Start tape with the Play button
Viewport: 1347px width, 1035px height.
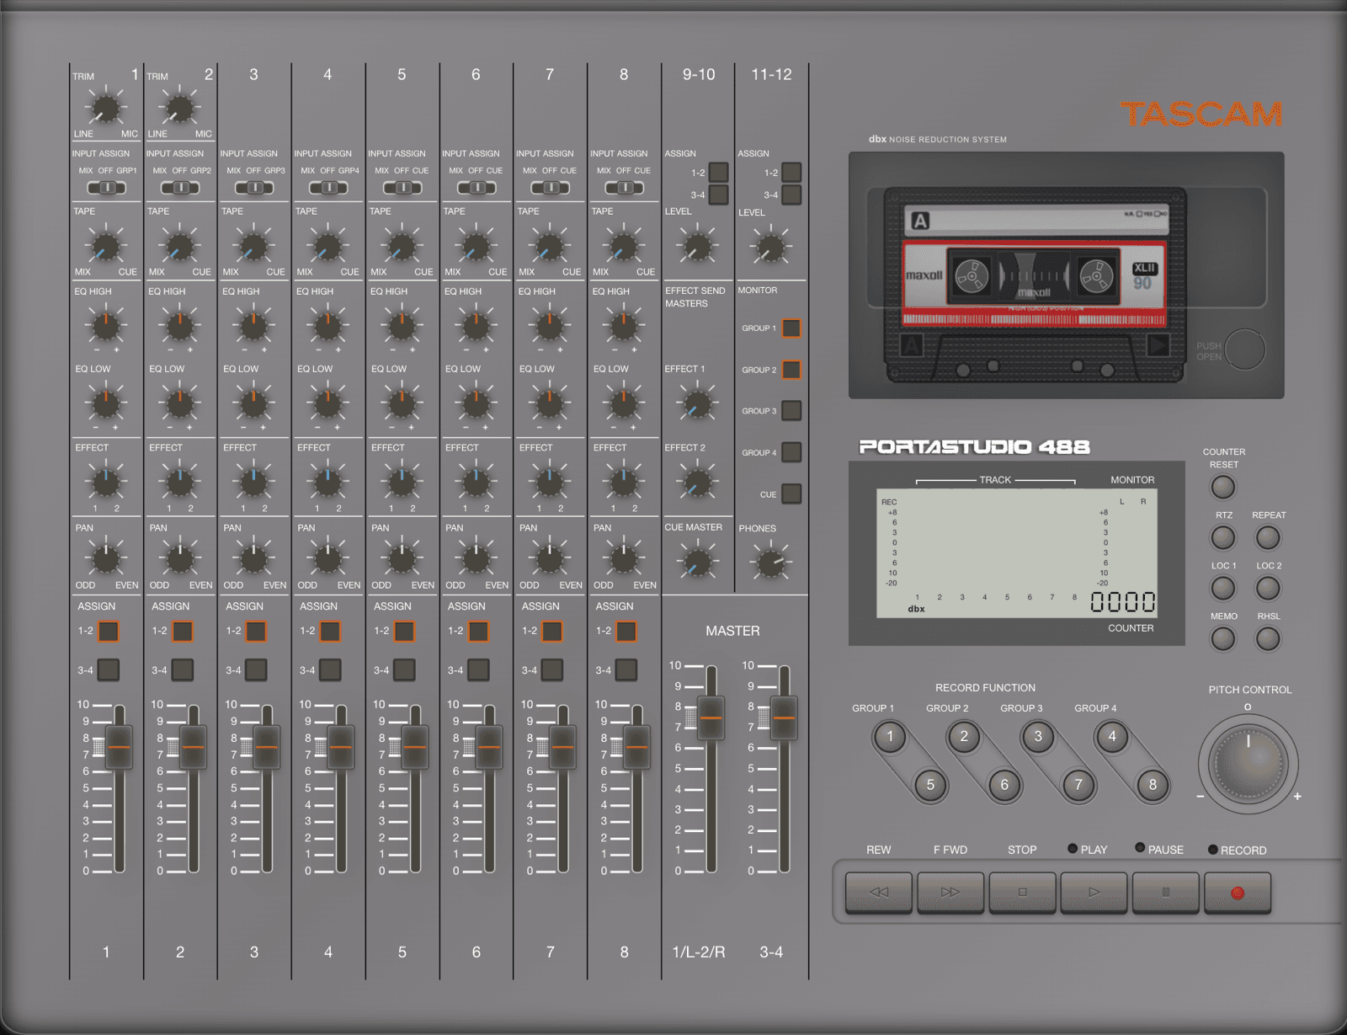1094,893
